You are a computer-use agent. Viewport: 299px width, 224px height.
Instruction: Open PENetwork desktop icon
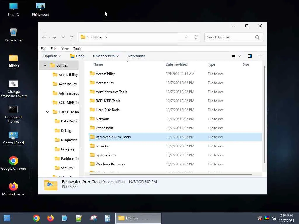tap(40, 10)
